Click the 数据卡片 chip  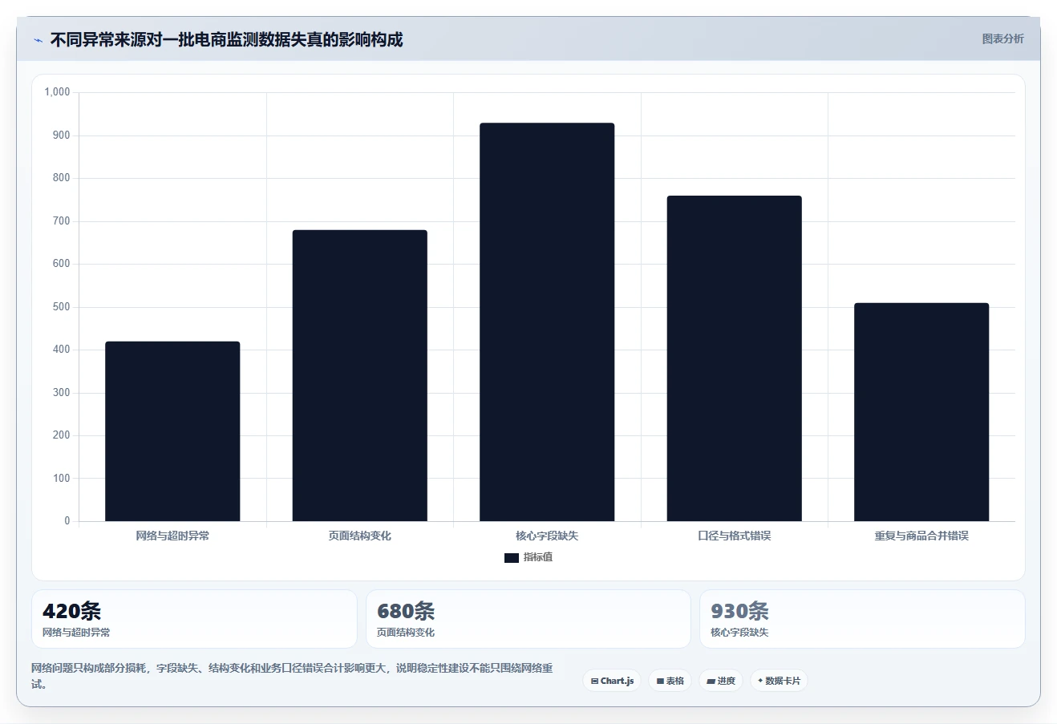[779, 681]
